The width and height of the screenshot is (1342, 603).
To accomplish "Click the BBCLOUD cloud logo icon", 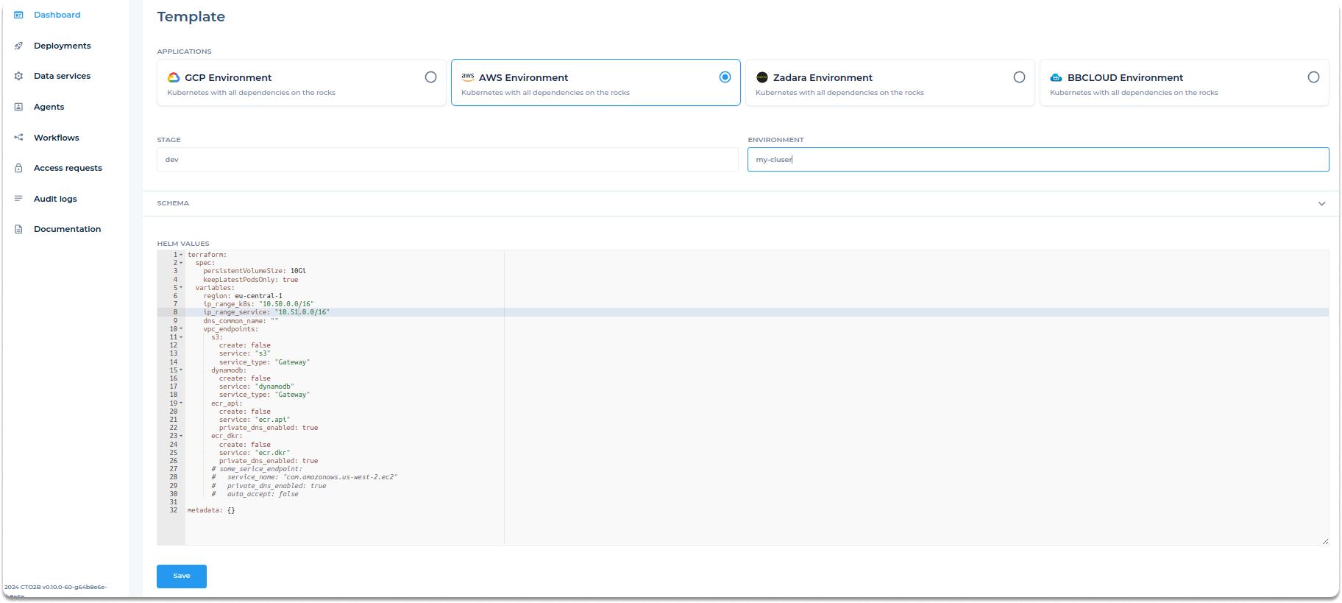I will [1057, 77].
